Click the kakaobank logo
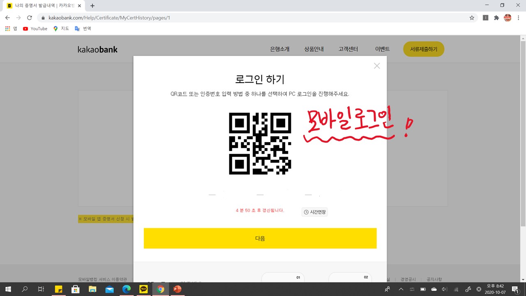The width and height of the screenshot is (526, 296). point(97,49)
